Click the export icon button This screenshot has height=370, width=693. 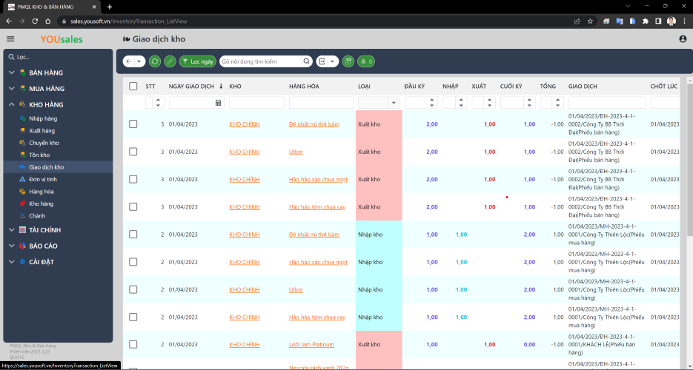(322, 61)
